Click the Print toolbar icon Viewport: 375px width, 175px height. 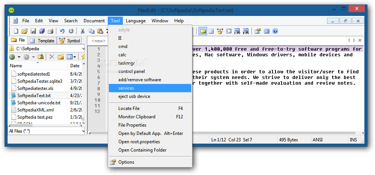50,31
